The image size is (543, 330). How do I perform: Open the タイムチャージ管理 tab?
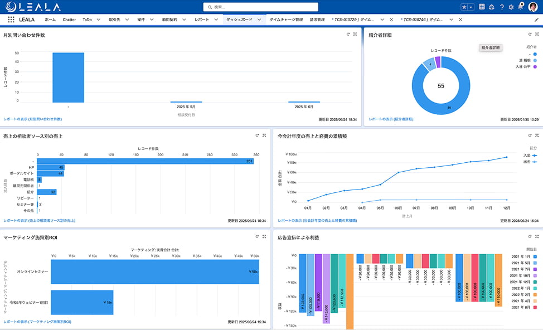[286, 20]
